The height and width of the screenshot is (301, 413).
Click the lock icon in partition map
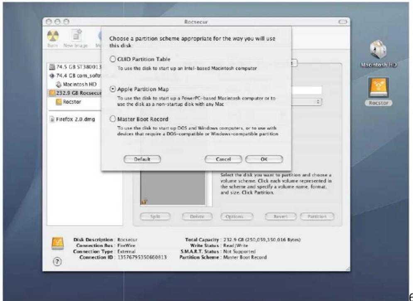144,202
